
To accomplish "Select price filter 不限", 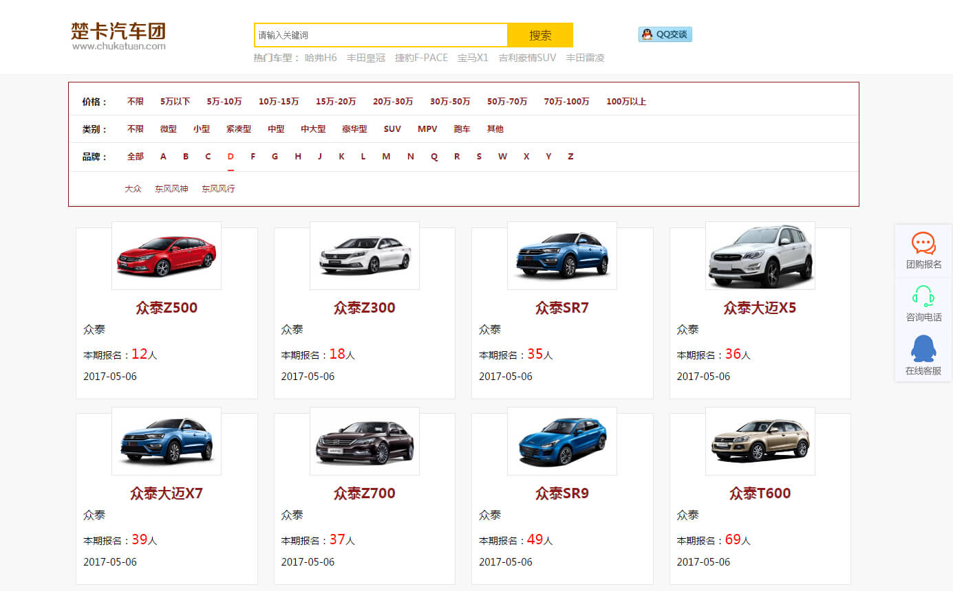I will (136, 102).
